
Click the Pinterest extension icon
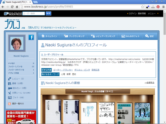pos(158,7)
